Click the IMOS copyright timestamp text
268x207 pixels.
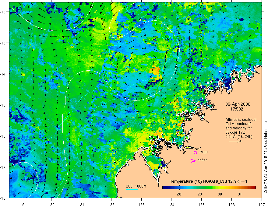pos(266,157)
